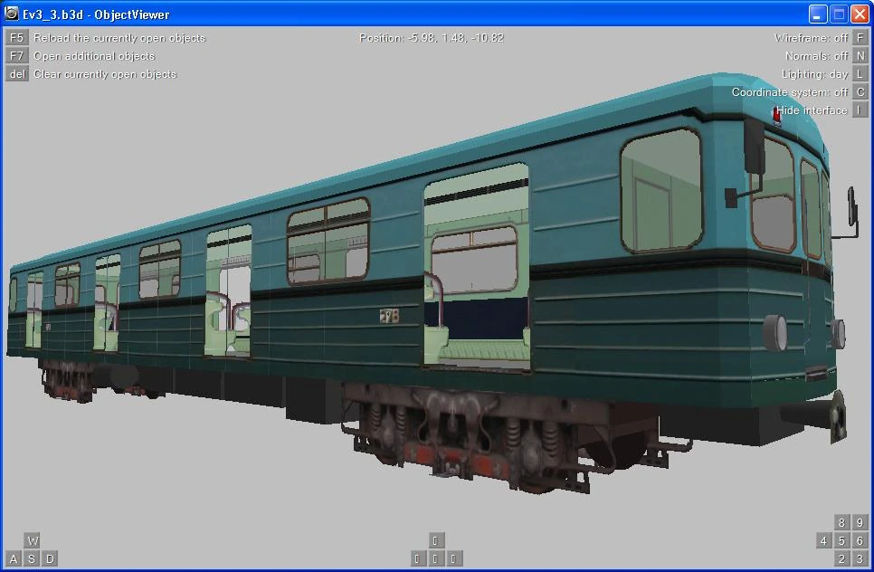Click the Position coordinates readout
874x572 pixels.
(x=432, y=38)
